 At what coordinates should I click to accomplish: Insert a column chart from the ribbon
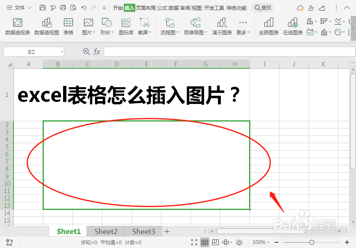pos(310,21)
